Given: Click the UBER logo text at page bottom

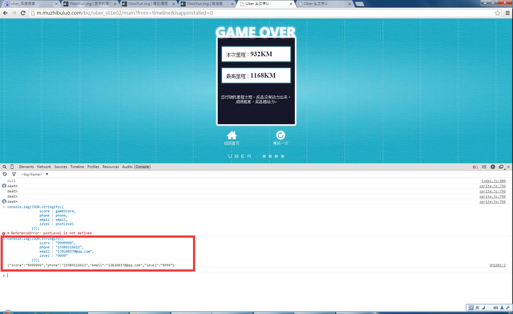Looking at the screenshot, I should tap(240, 156).
